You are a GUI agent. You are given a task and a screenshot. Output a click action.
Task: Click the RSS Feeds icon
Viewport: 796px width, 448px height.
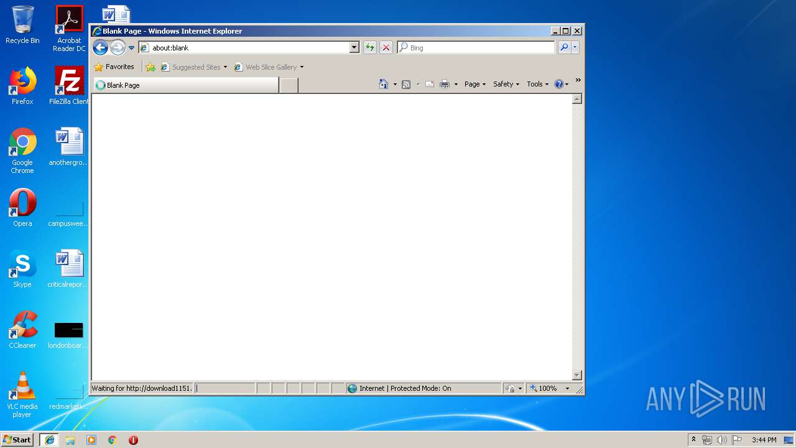[x=406, y=85]
